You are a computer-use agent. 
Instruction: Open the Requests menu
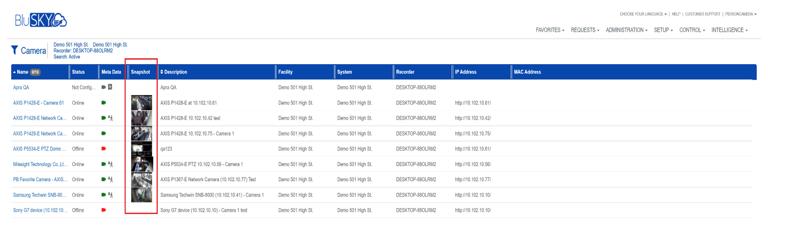pyautogui.click(x=585, y=30)
